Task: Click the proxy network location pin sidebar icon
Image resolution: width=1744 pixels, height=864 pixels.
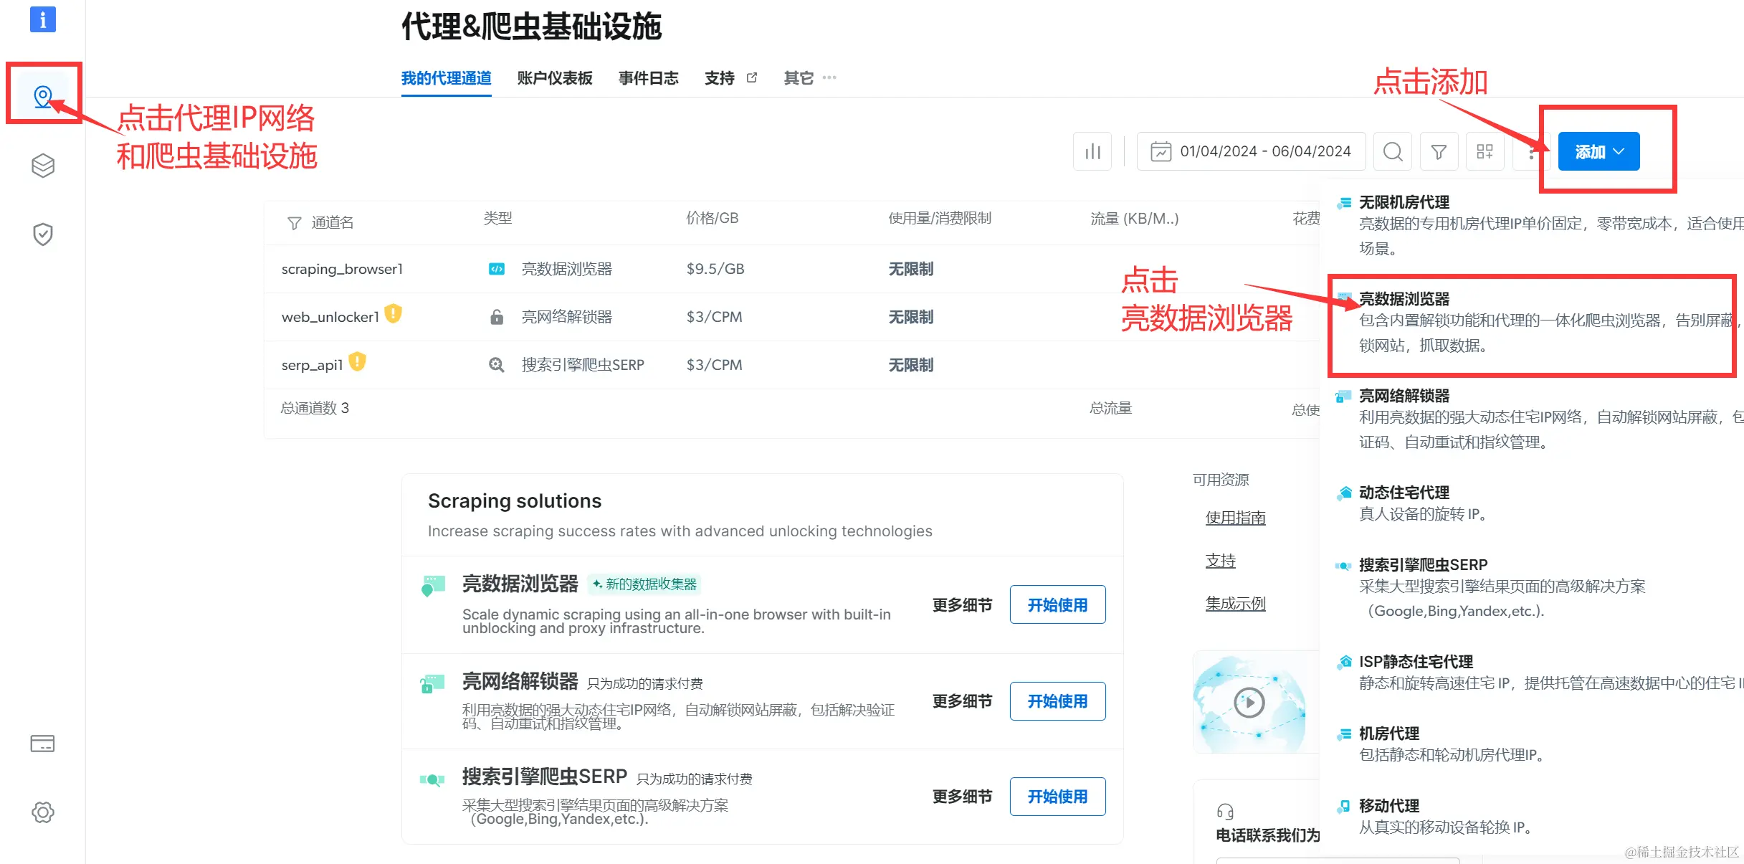Action: [x=43, y=96]
